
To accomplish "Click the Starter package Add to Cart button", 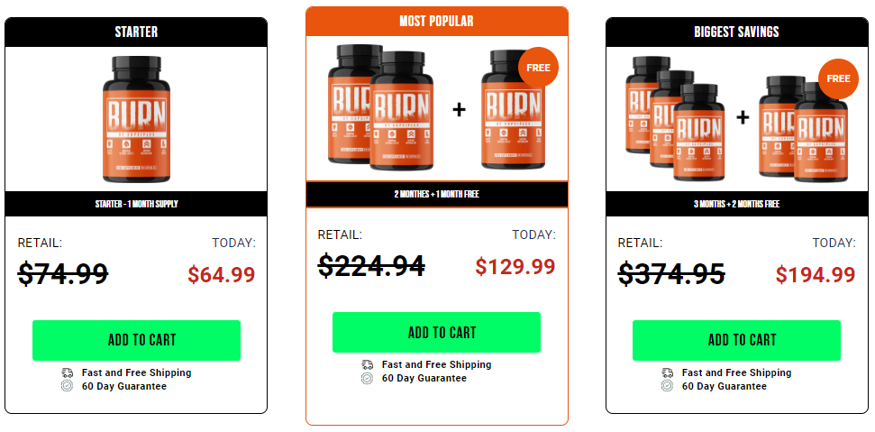I will 136,340.
